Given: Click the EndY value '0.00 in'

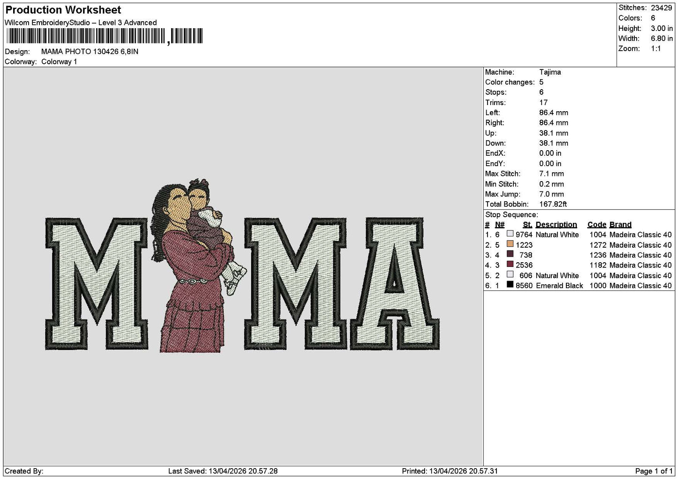Looking at the screenshot, I should click(550, 164).
